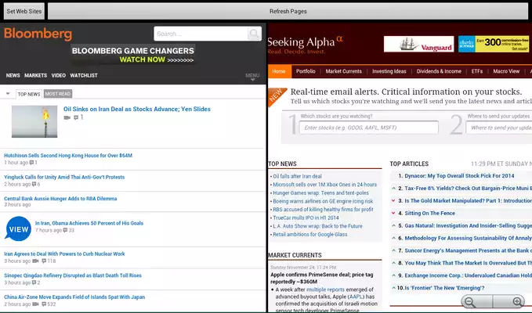Image resolution: width=532 pixels, height=313 pixels.
Task: Click up arrow beside Suncor Energy's article
Action: pyautogui.click(x=393, y=250)
